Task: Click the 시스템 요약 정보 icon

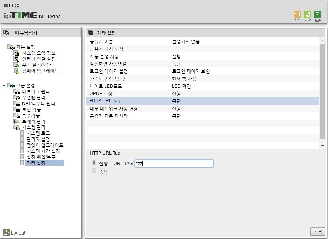Action: click(16, 53)
